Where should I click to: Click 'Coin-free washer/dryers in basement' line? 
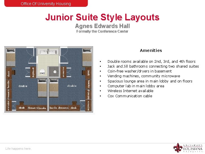coord(140,71)
